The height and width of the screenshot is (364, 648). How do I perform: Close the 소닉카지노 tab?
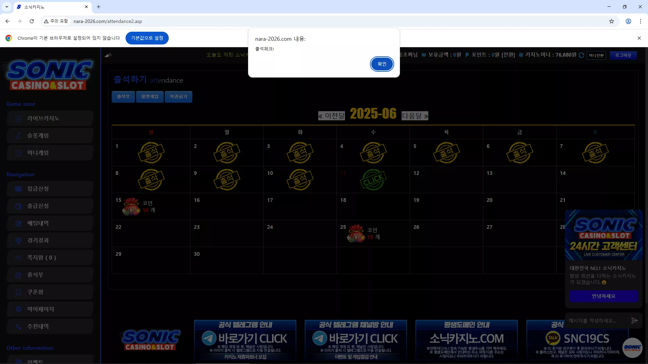86,7
